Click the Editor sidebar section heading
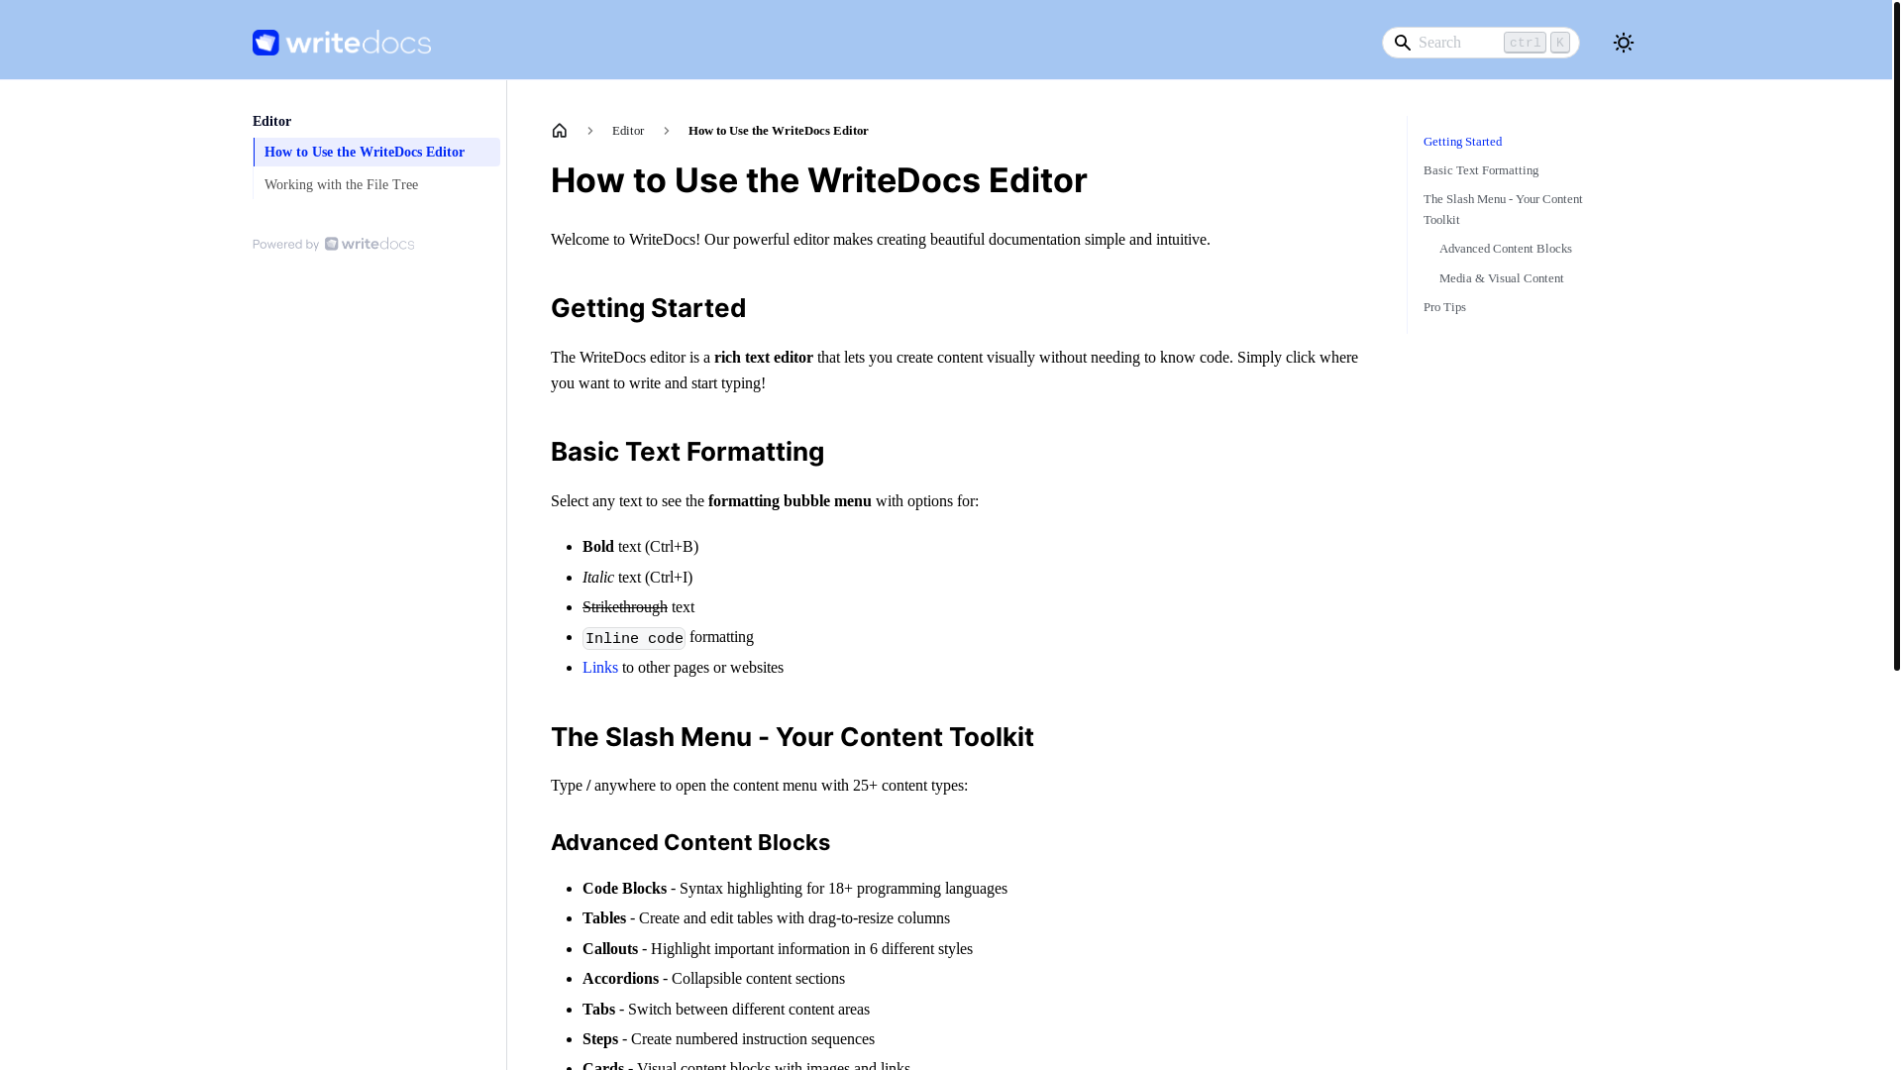The width and height of the screenshot is (1902, 1070). (x=271, y=122)
